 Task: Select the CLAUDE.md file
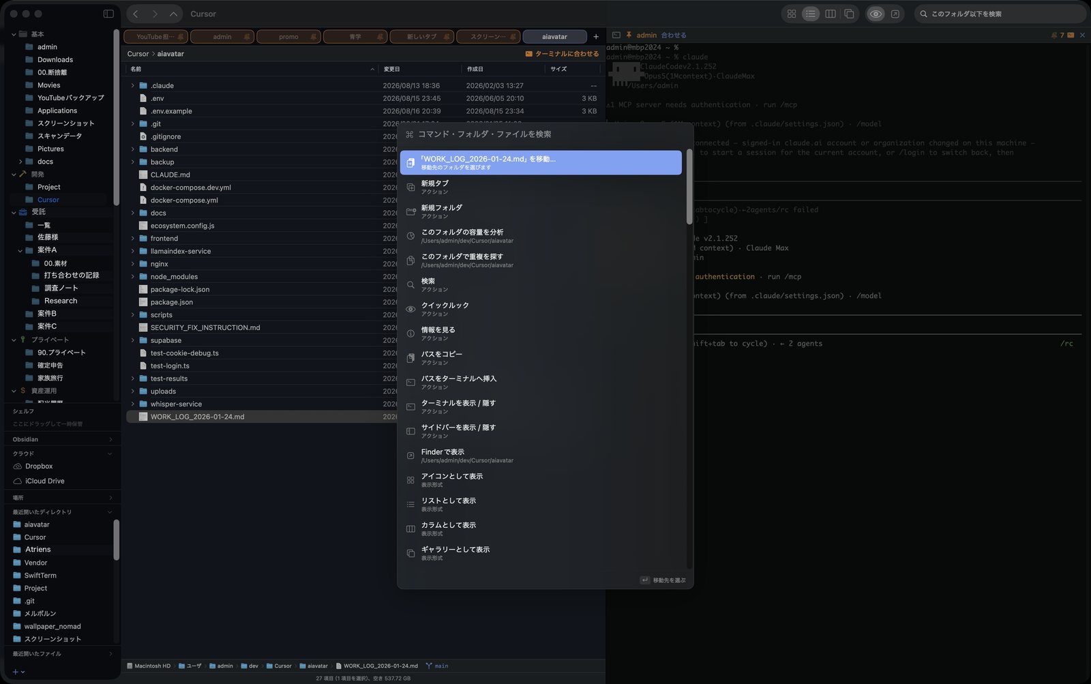pyautogui.click(x=170, y=175)
